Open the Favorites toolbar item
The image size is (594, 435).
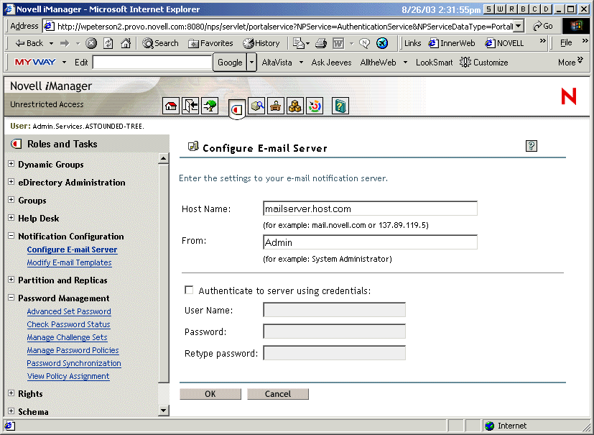coord(212,42)
